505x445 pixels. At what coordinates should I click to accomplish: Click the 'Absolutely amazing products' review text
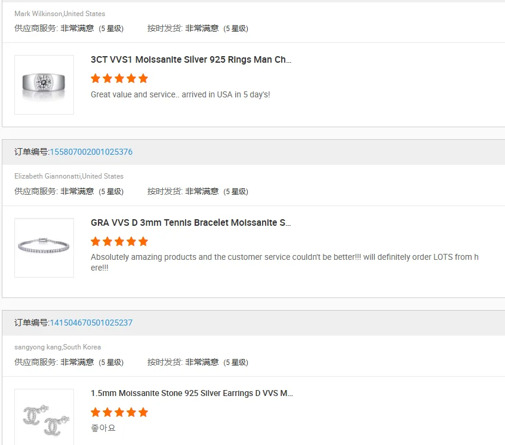pyautogui.click(x=285, y=262)
